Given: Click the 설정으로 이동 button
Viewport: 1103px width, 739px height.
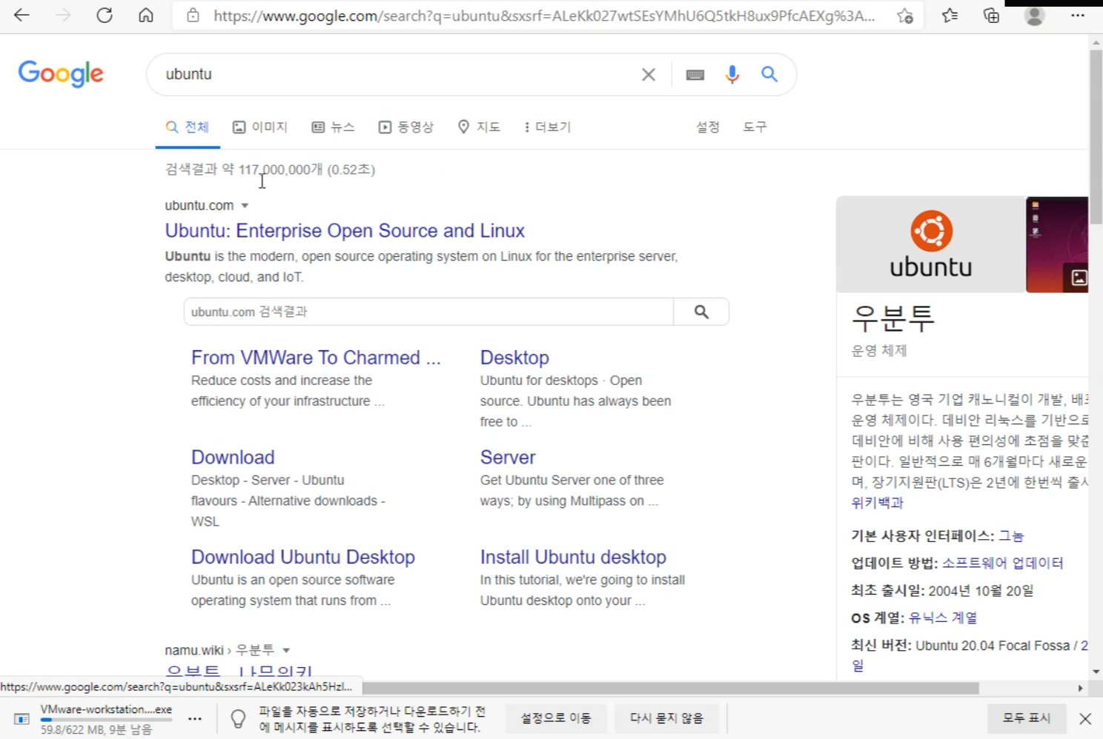Looking at the screenshot, I should [556, 718].
